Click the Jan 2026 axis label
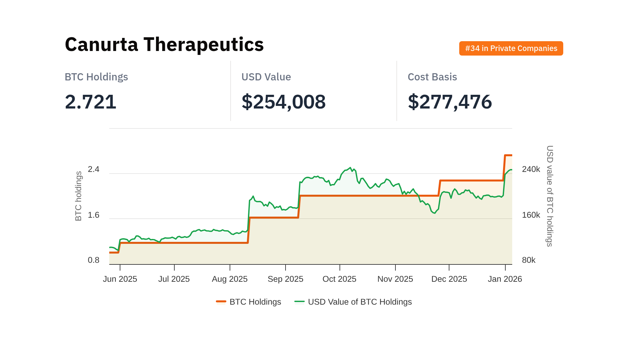The width and height of the screenshot is (628, 353). [505, 279]
